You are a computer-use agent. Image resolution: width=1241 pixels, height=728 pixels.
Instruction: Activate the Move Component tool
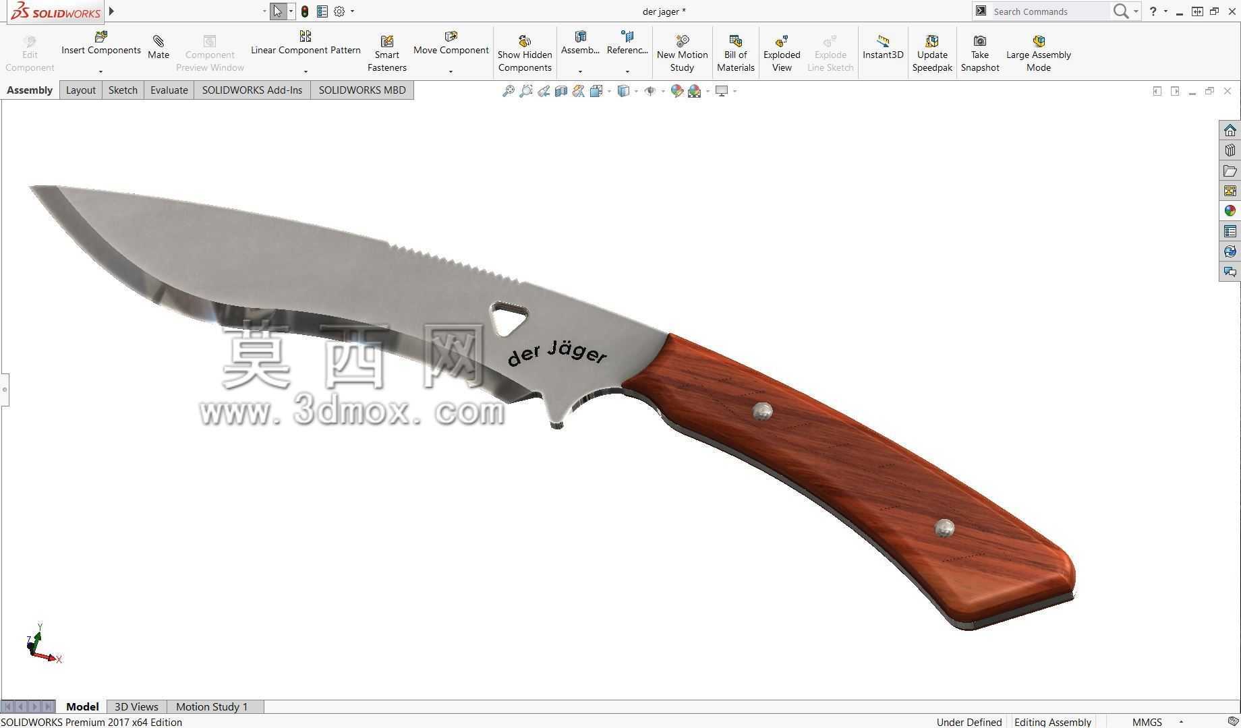click(x=451, y=43)
